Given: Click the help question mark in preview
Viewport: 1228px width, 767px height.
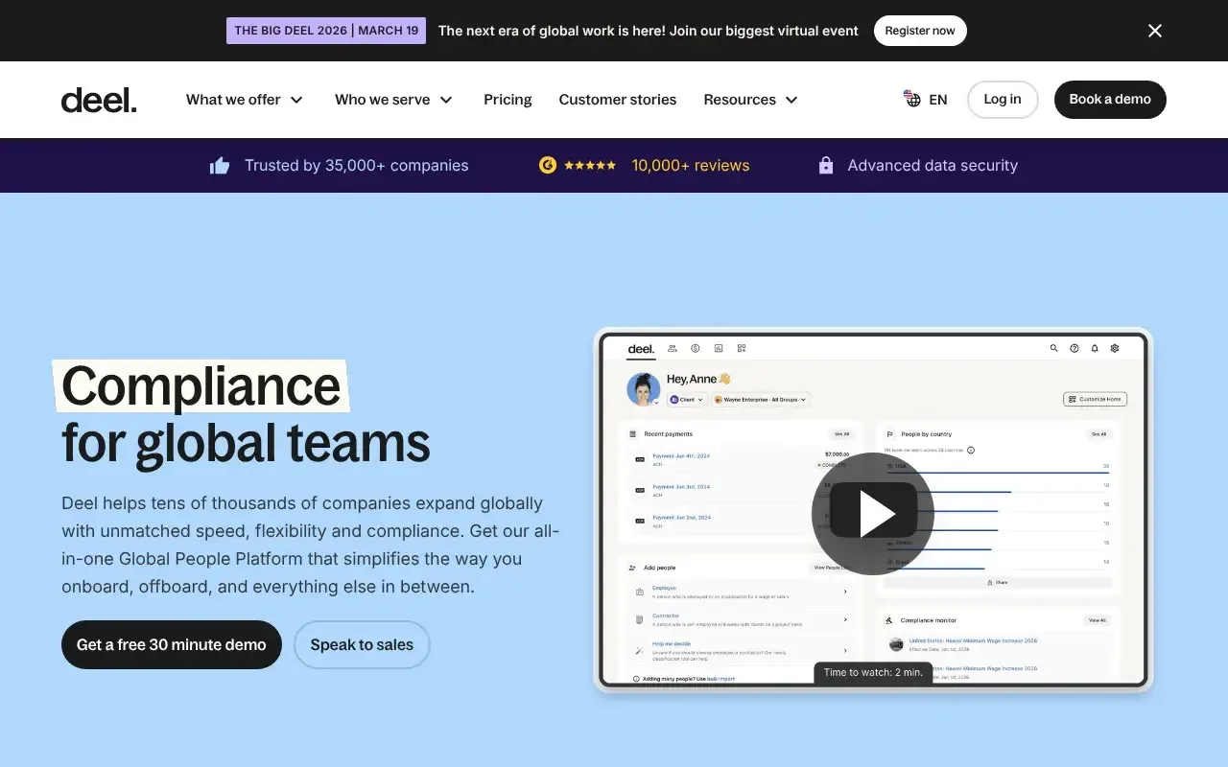Looking at the screenshot, I should click(1074, 349).
